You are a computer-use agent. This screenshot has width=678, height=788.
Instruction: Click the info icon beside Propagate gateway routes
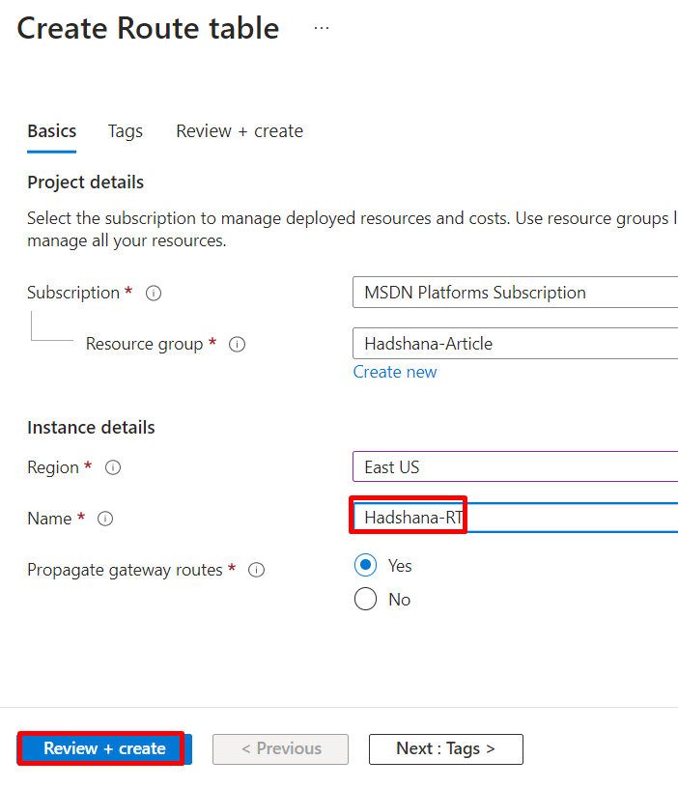pyautogui.click(x=256, y=570)
